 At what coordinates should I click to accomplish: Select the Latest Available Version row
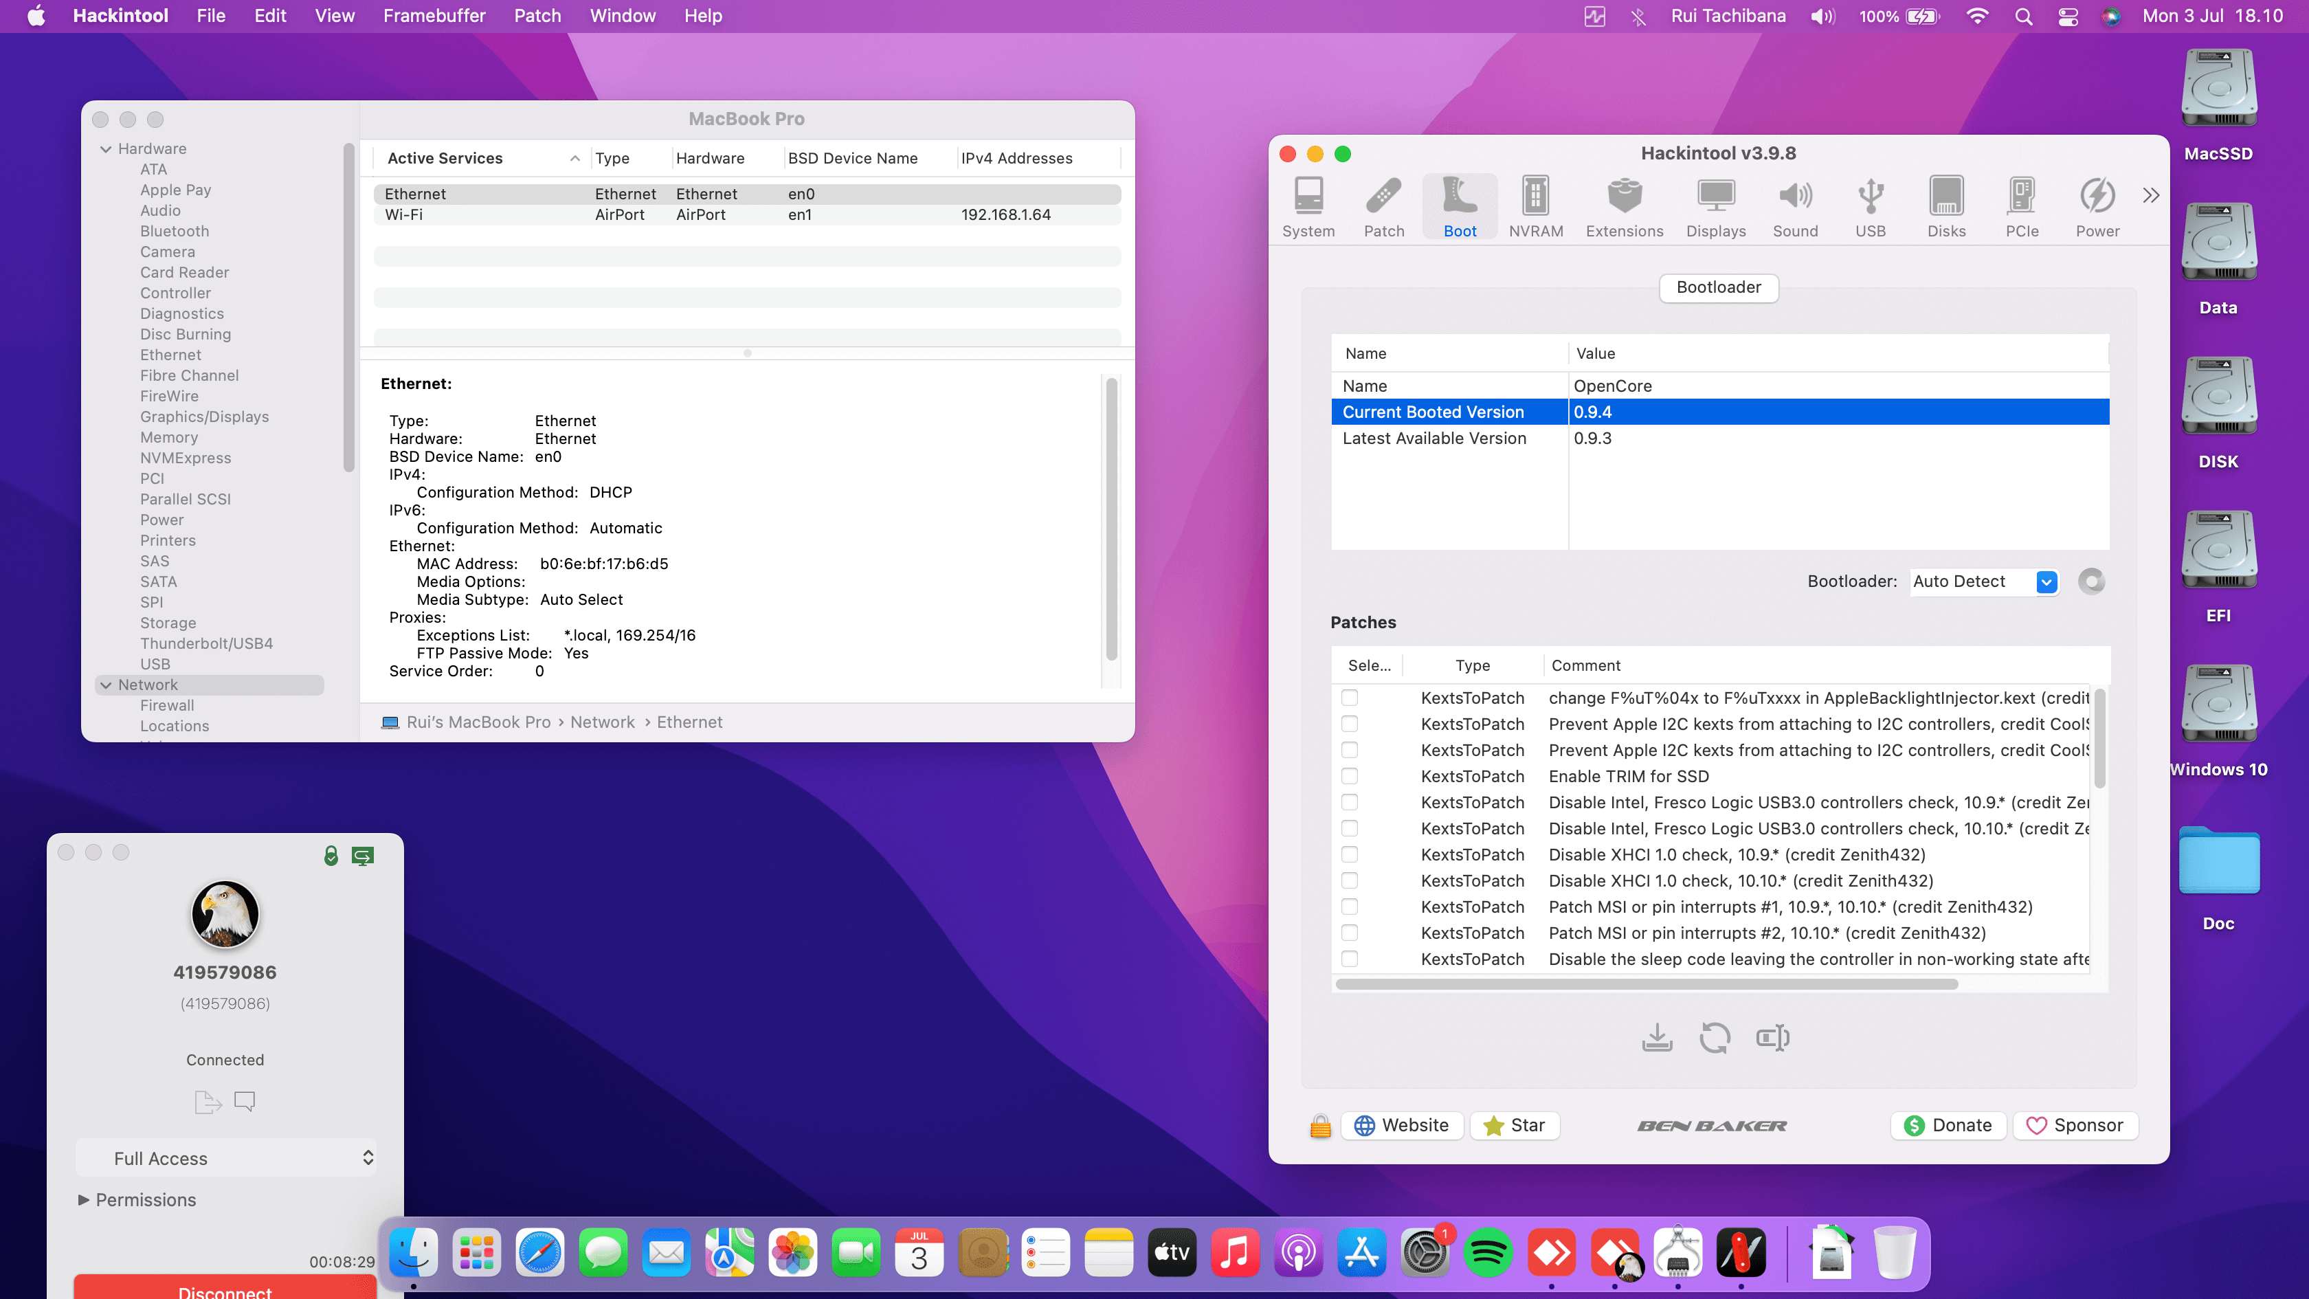1719,438
